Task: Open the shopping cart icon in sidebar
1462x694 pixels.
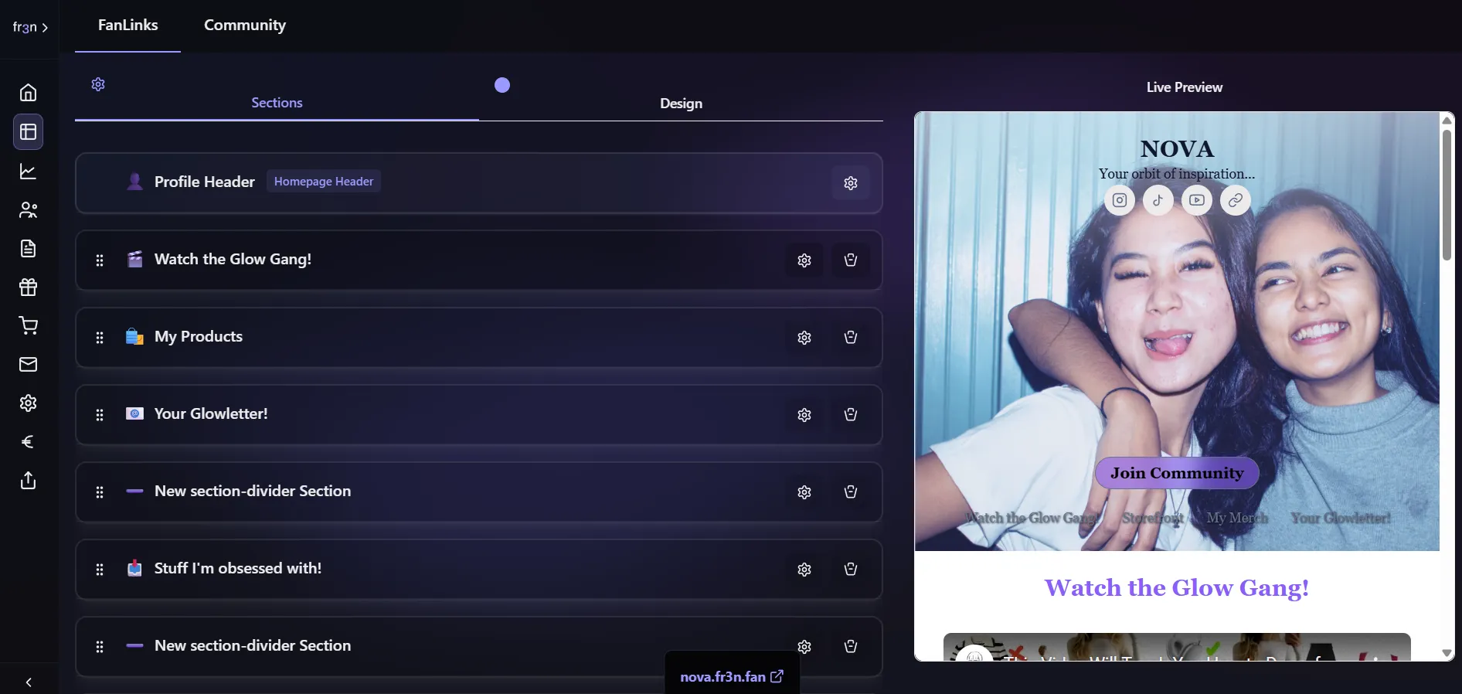Action: click(x=28, y=326)
